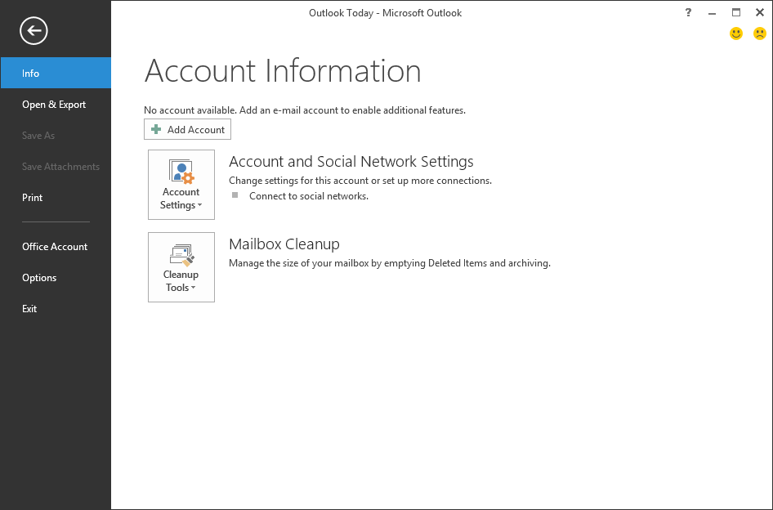
Task: Send a frown with the sad face icon
Action: tap(760, 34)
